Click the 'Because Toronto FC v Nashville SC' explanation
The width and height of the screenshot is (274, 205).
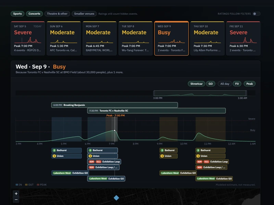70,72
